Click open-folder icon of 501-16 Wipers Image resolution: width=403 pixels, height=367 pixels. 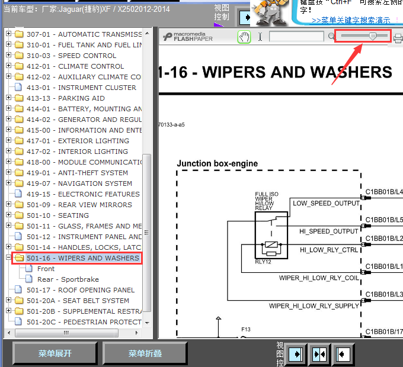(x=19, y=257)
